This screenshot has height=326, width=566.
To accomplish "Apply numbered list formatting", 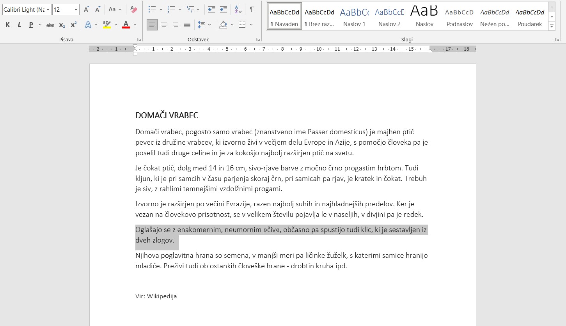I will (x=171, y=9).
